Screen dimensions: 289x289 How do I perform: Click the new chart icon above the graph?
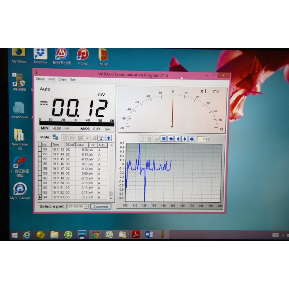[142, 138]
